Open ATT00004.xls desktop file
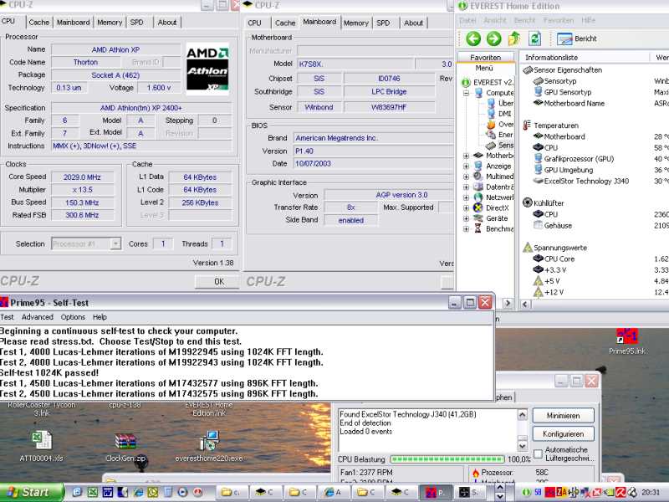Image resolution: width=669 pixels, height=502 pixels. tap(41, 447)
